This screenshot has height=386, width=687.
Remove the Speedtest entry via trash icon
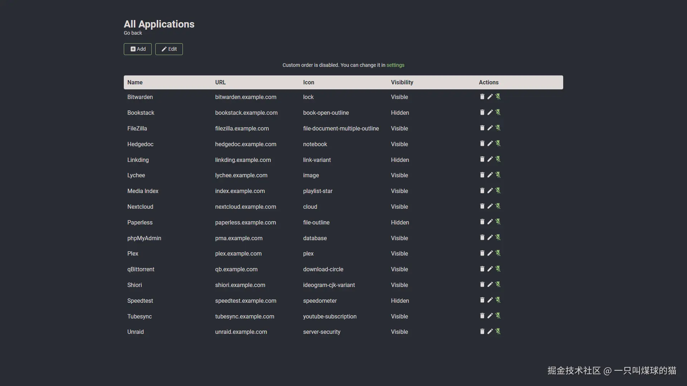tap(482, 300)
